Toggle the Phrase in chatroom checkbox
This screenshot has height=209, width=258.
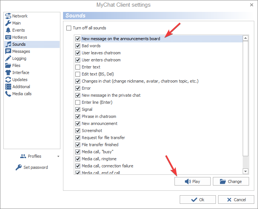tap(78, 116)
